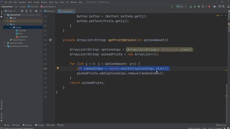Open the TODO tool window
Image resolution: width=230 pixels, height=129 pixels.
(16, 125)
